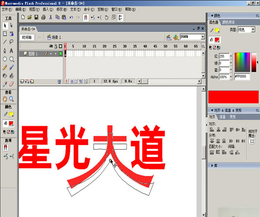
Task: Open fill color swatch in tools panel
Action: (11, 124)
